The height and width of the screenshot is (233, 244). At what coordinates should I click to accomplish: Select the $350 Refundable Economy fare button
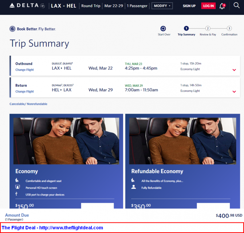click(213, 206)
